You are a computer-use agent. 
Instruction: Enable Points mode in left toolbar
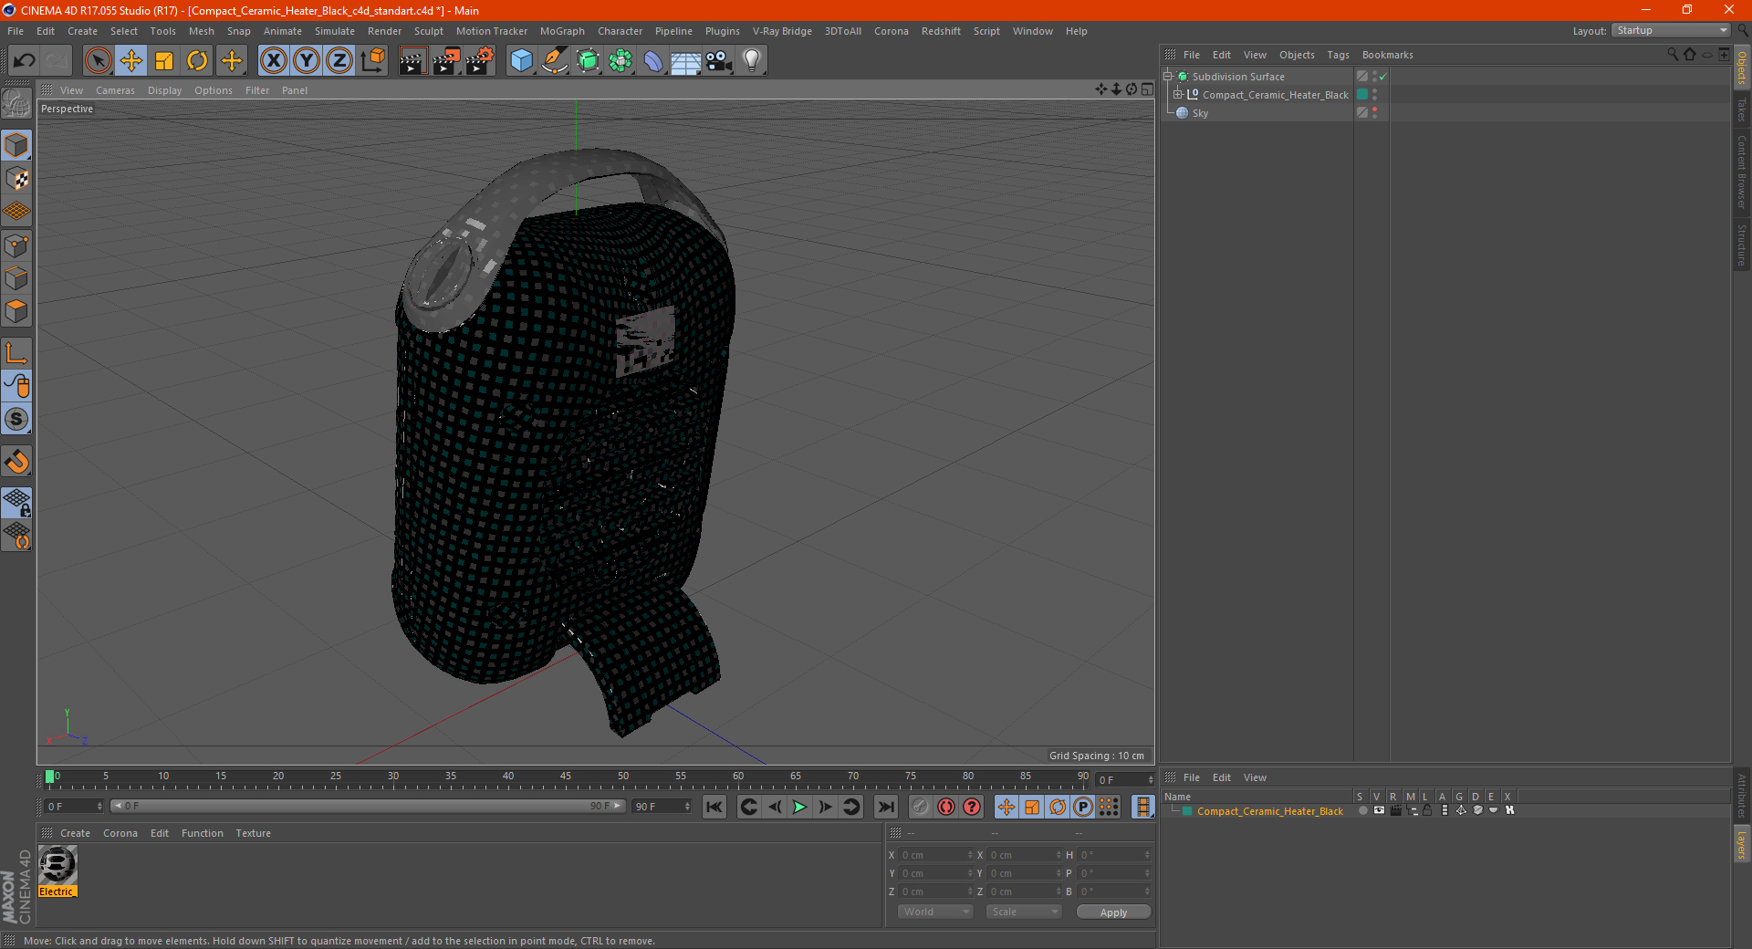pos(16,245)
